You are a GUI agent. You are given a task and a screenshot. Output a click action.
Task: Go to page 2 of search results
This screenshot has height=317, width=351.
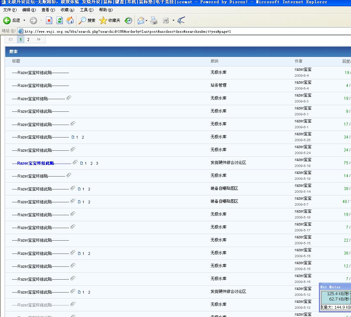[28, 39]
